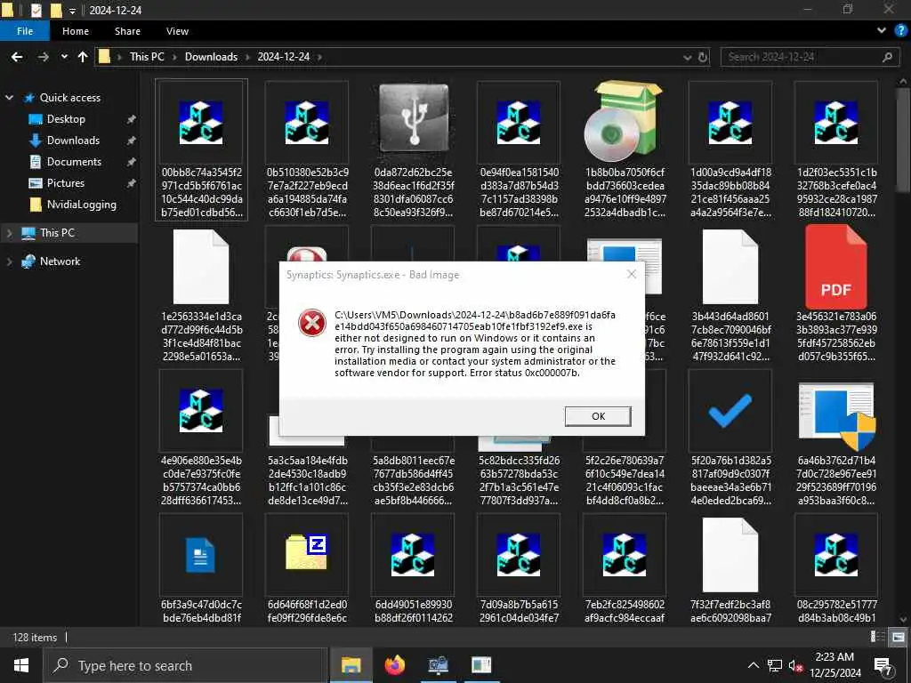Go back with the left arrow
Screen dimensions: 911x683
pos(17,57)
